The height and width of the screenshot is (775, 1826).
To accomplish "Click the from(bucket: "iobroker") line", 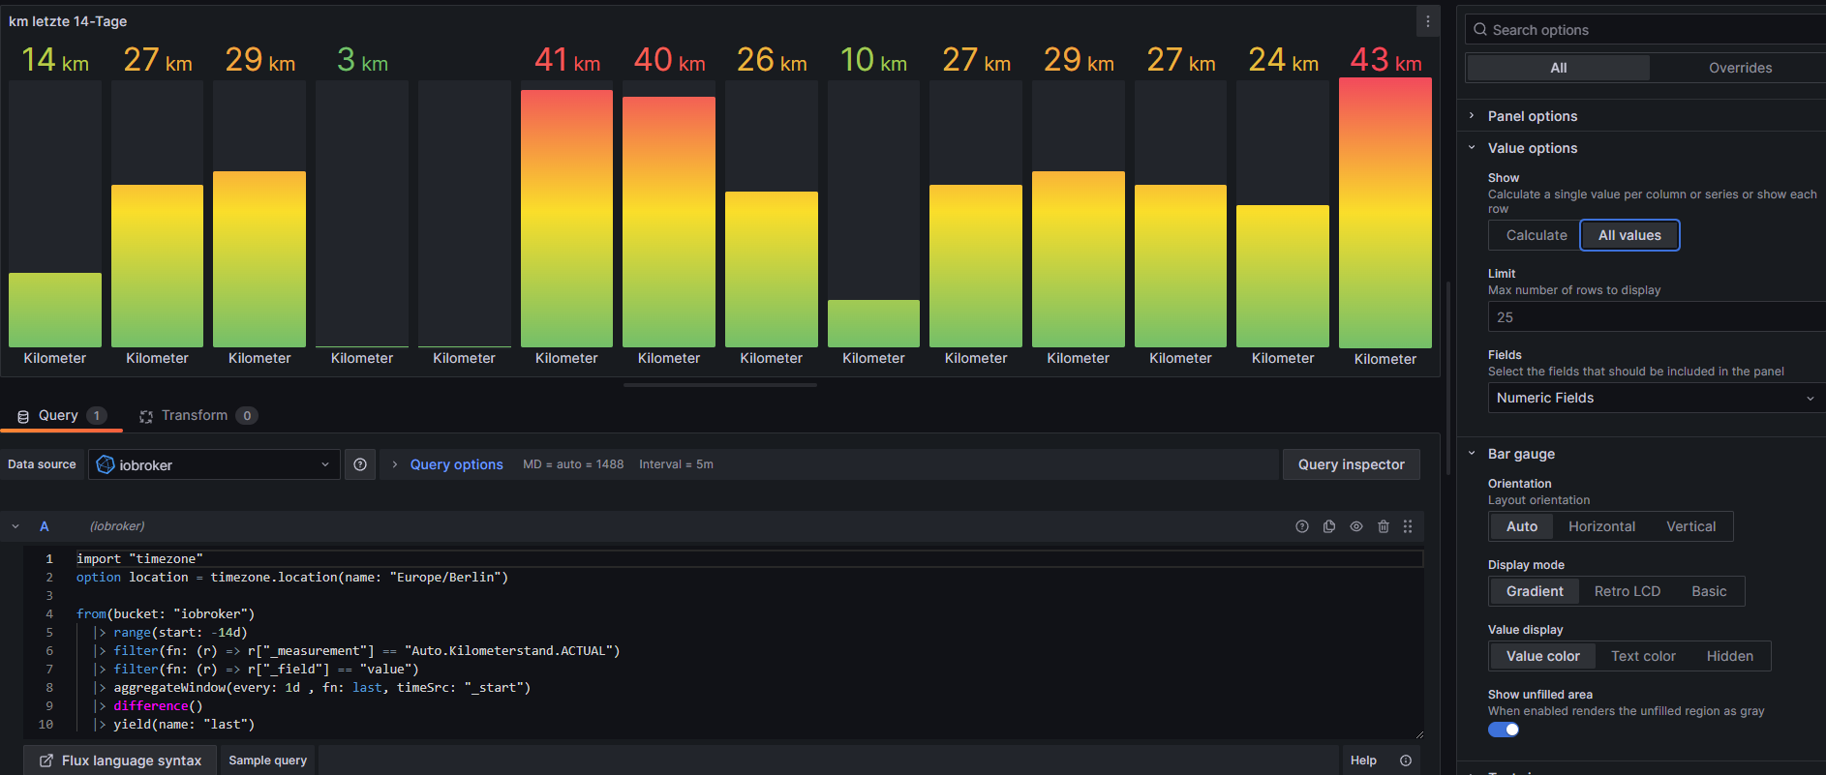I will [x=166, y=614].
